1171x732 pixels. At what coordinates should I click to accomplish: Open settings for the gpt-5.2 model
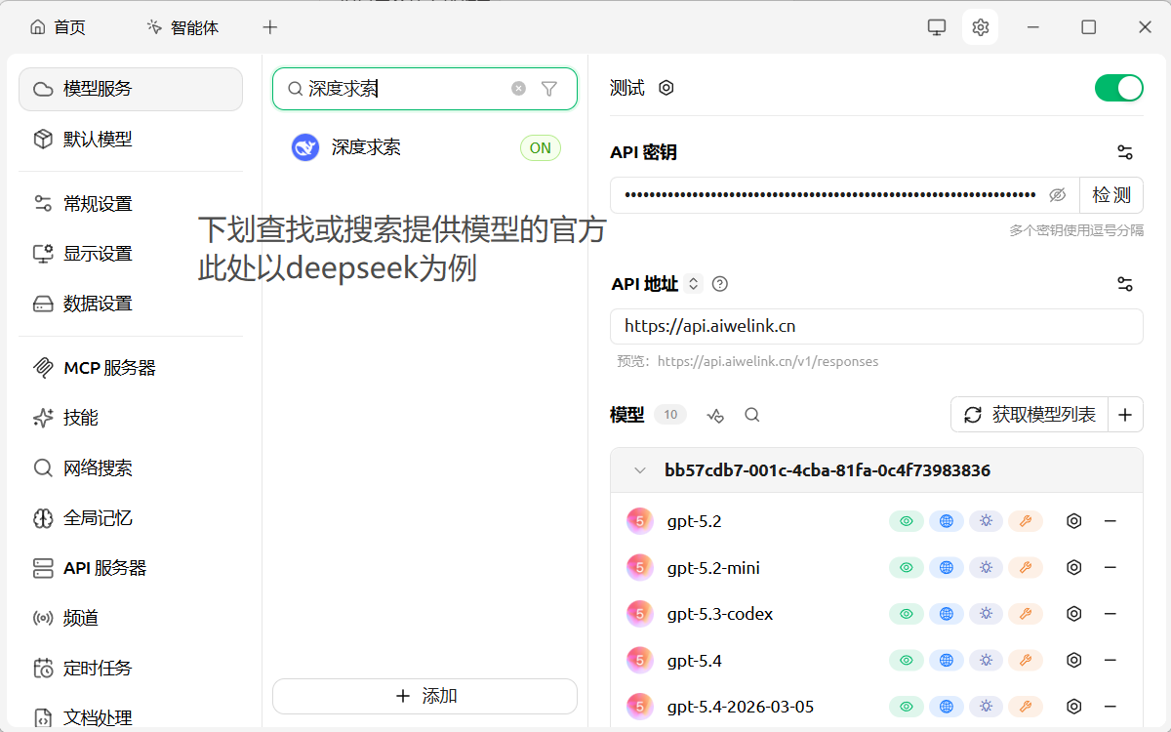[1074, 521]
